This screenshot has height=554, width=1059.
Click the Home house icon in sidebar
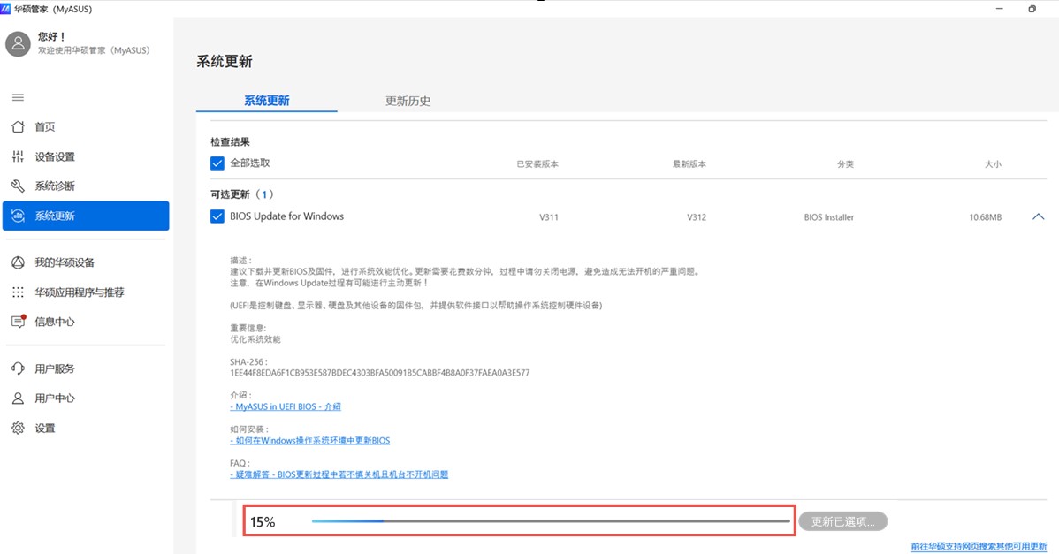point(18,127)
